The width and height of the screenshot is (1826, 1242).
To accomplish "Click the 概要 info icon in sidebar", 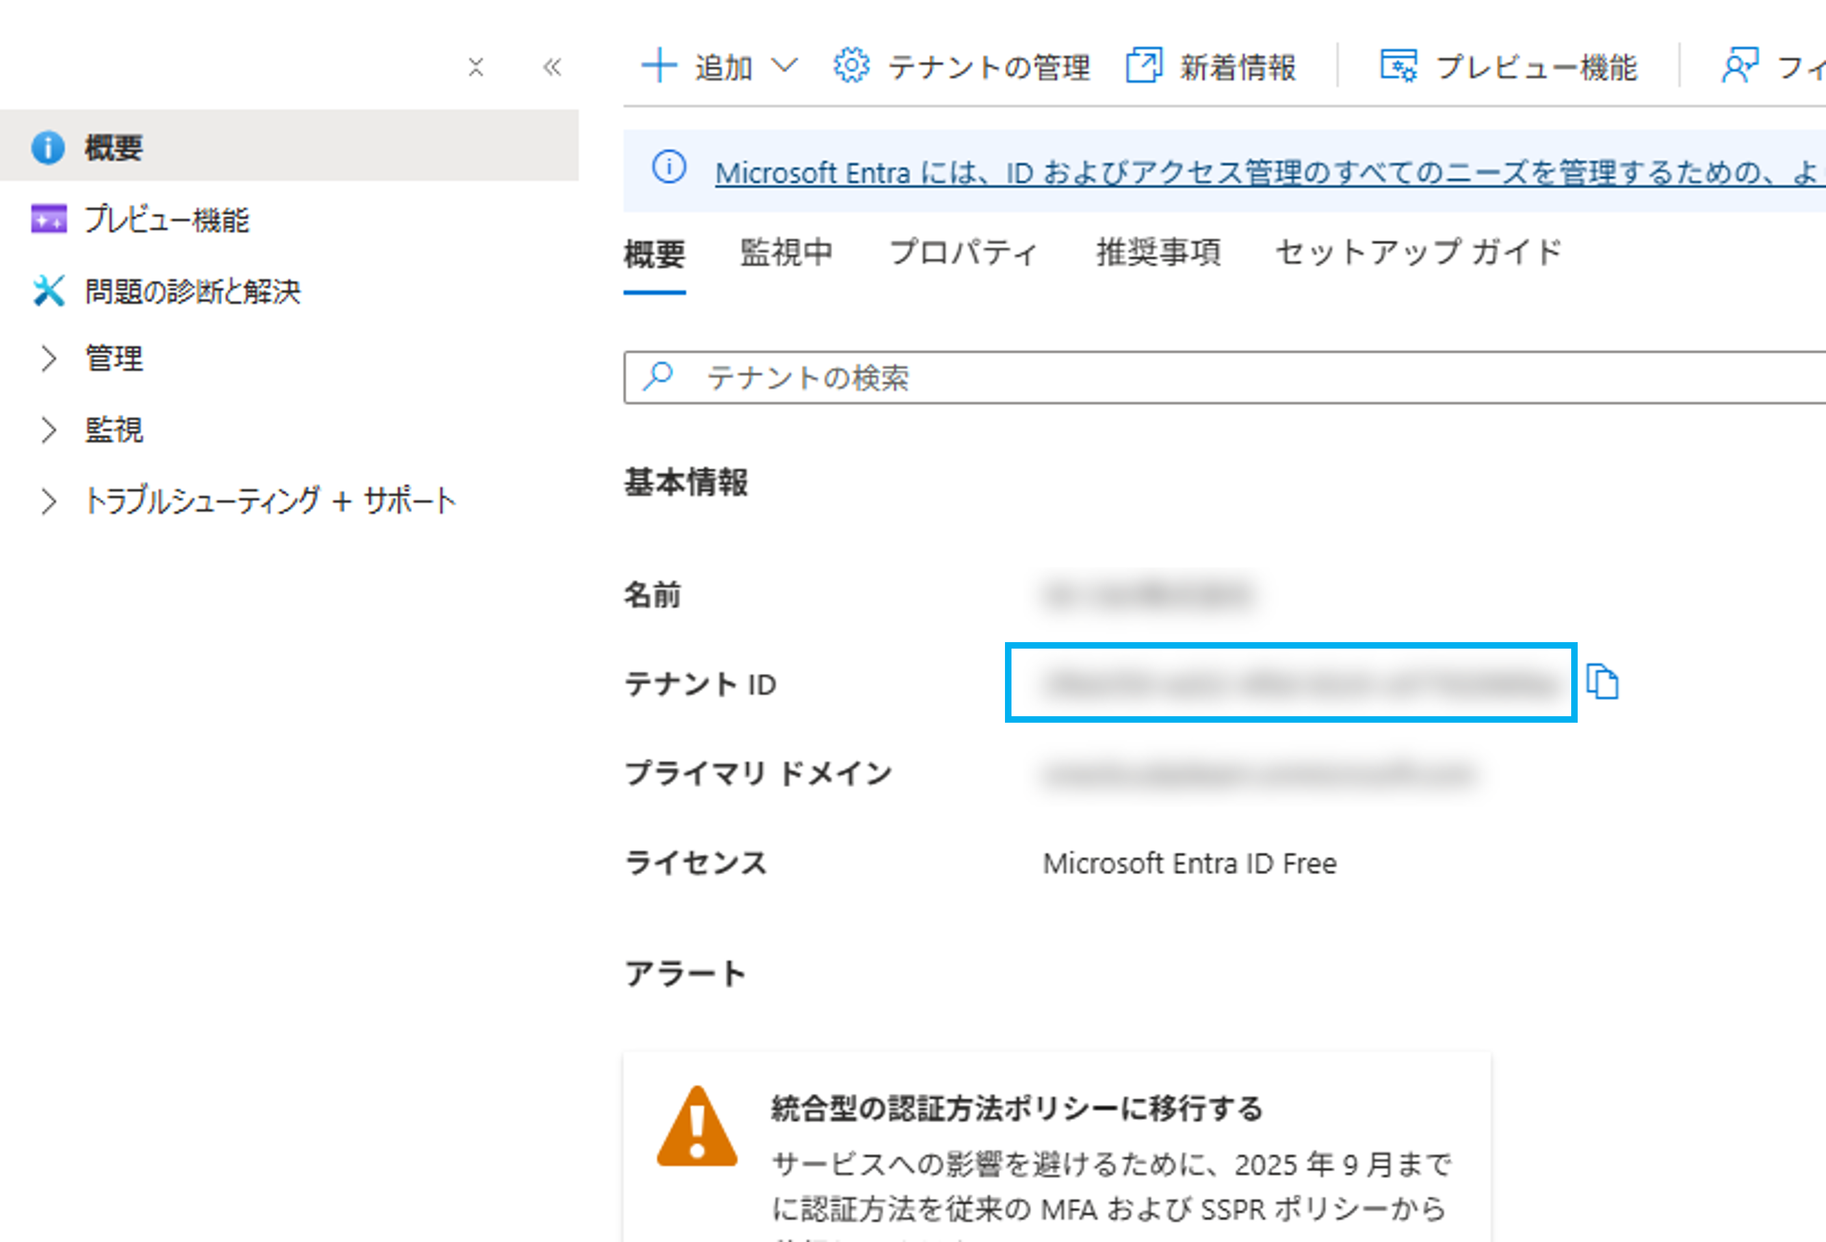I will (48, 148).
